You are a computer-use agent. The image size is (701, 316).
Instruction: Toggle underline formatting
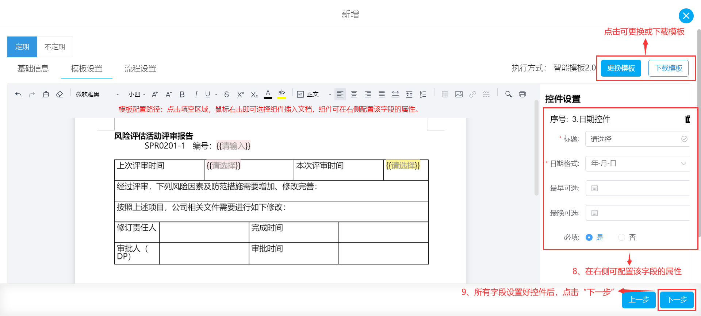[x=208, y=95]
